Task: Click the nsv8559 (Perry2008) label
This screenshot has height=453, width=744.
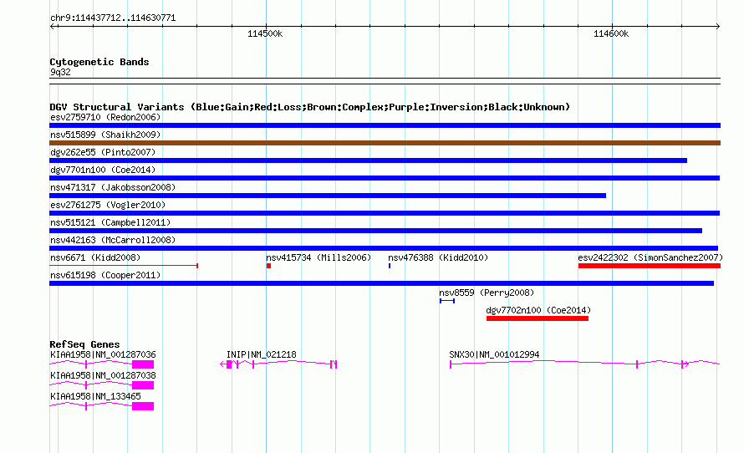Action: pos(487,293)
